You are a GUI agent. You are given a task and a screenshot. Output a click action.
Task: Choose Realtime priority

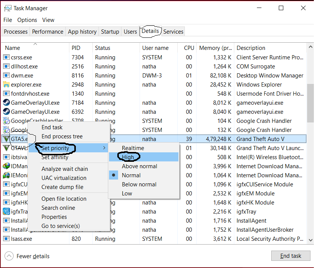point(144,148)
